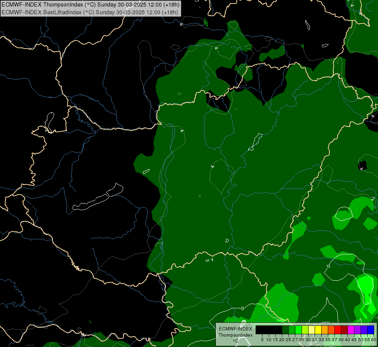Image resolution: width=378 pixels, height=347 pixels.
Task: Click the legend scale value 31
Action: [315, 340]
